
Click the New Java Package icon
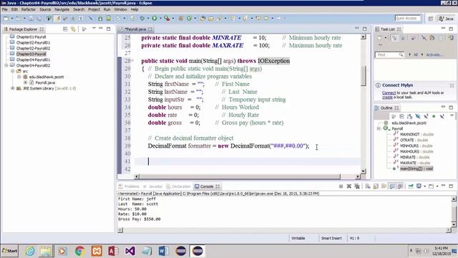point(181,19)
